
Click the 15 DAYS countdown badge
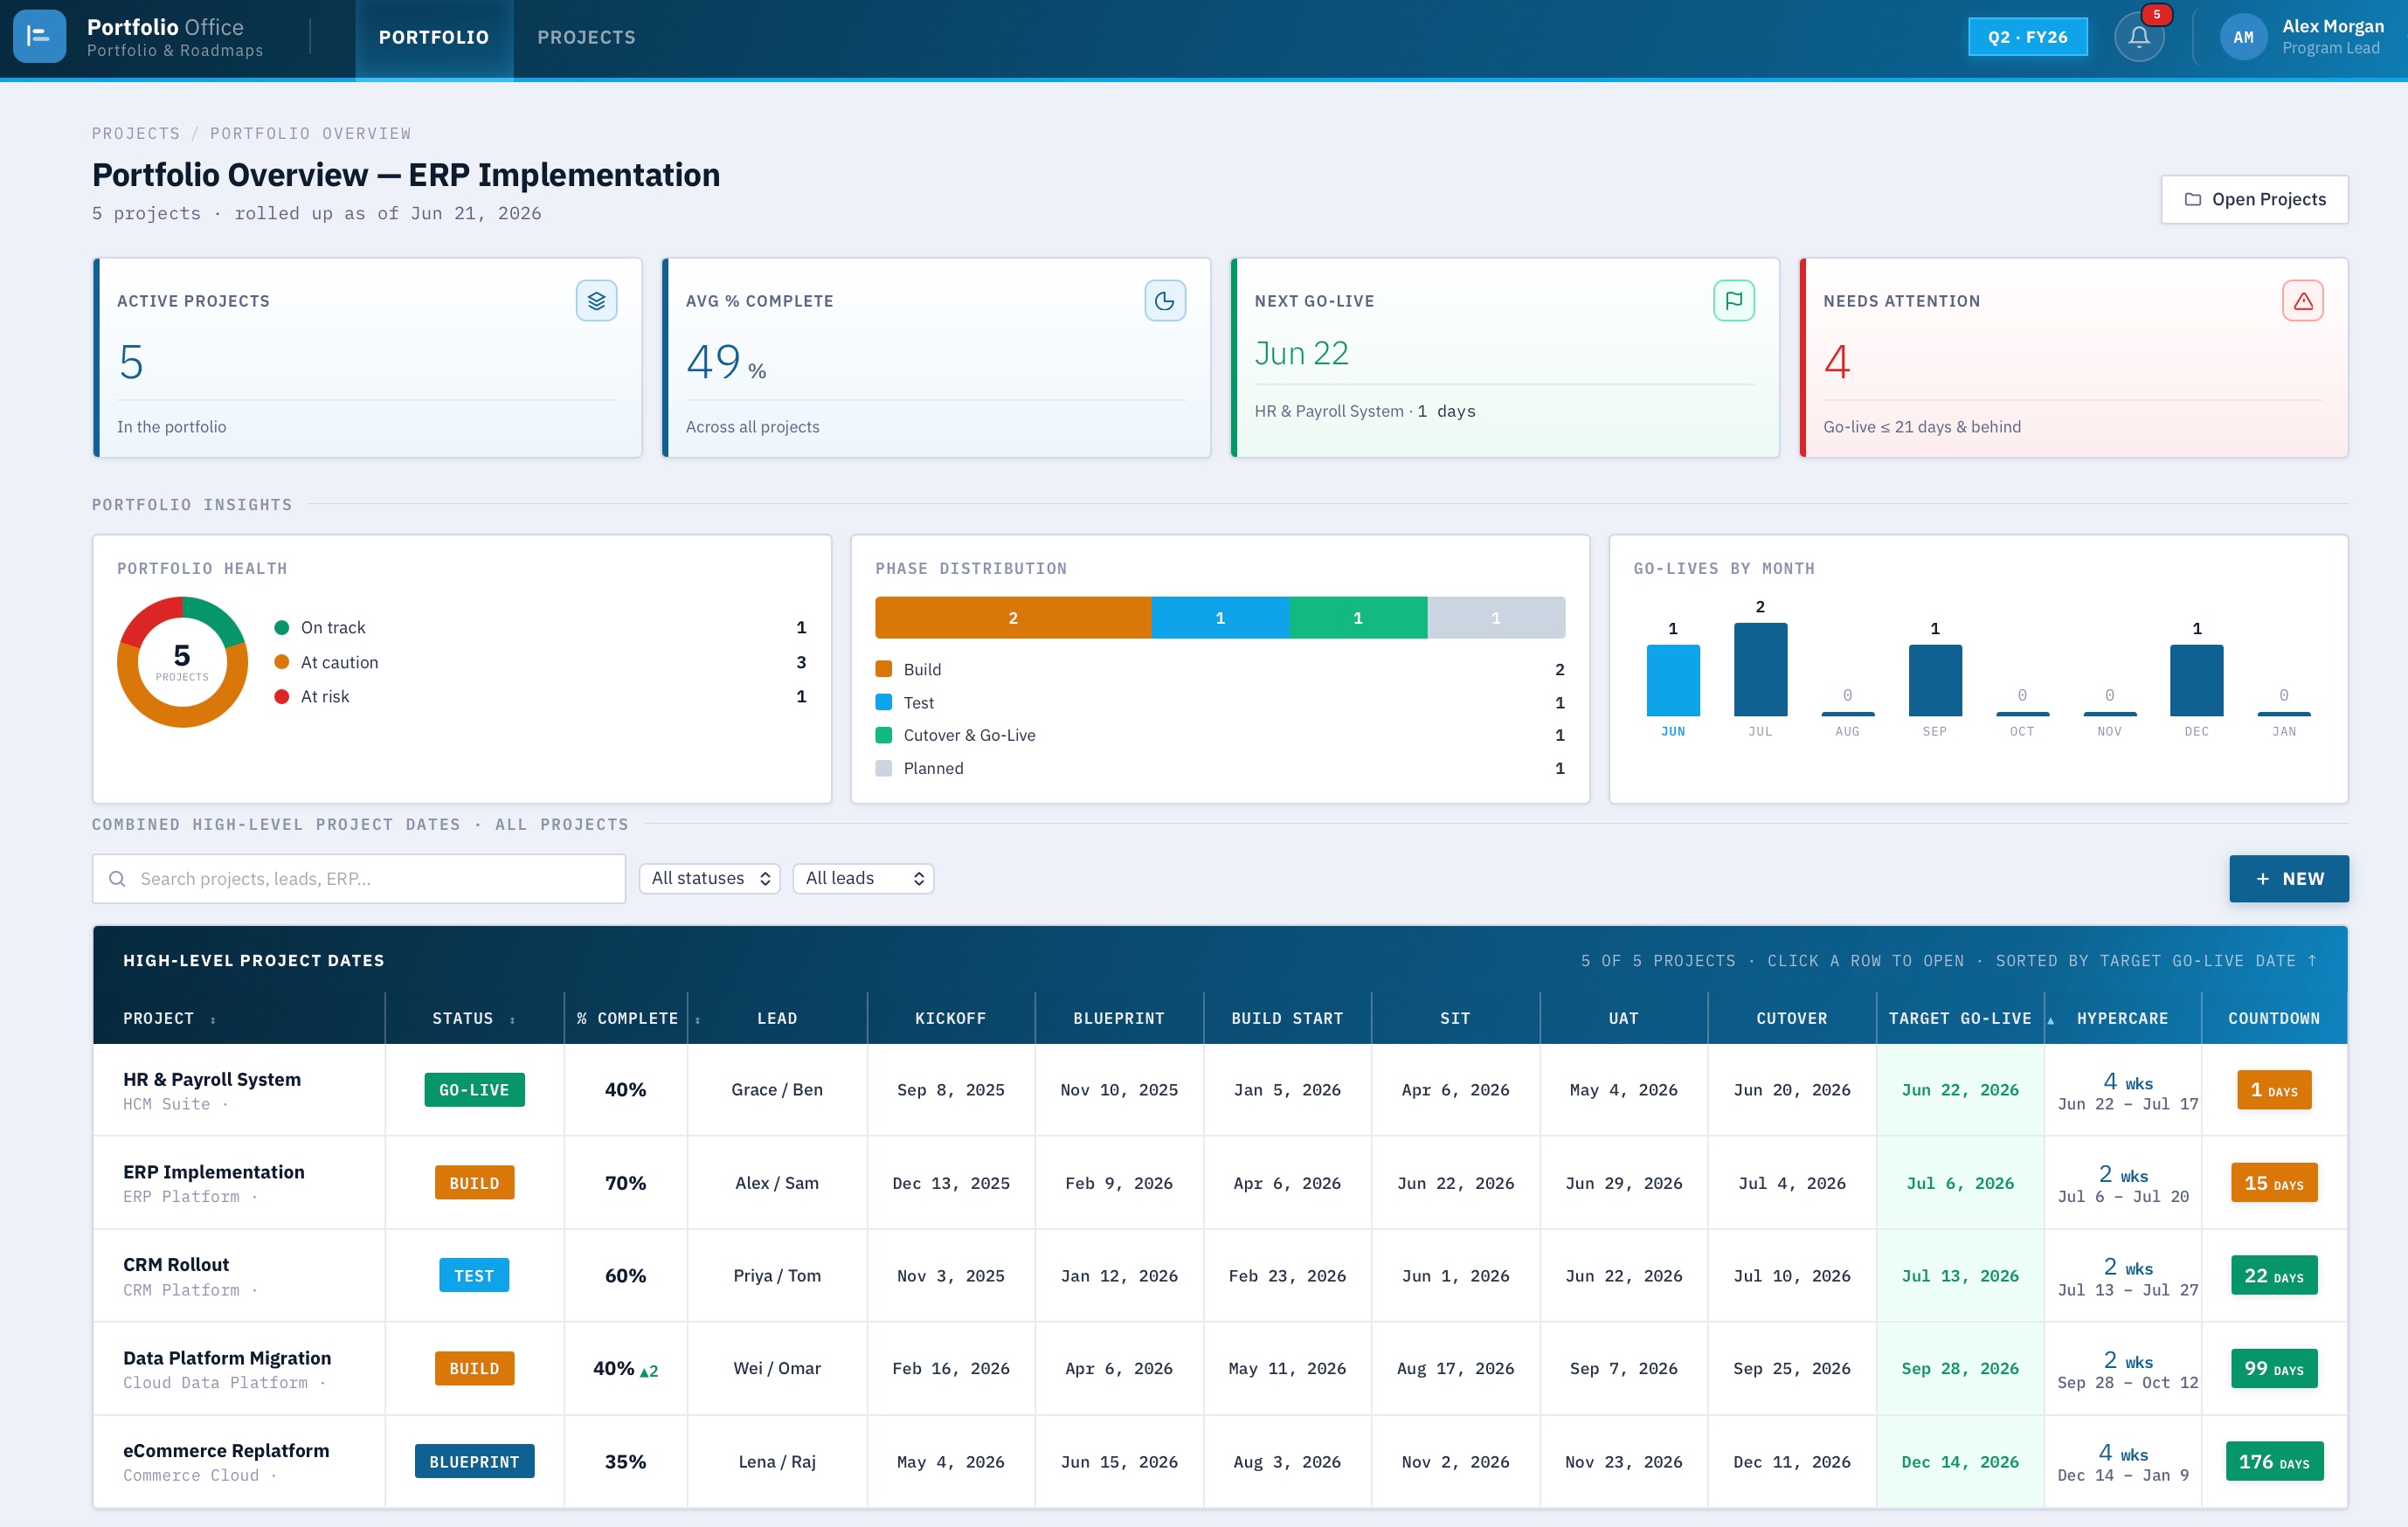tap(2274, 1183)
